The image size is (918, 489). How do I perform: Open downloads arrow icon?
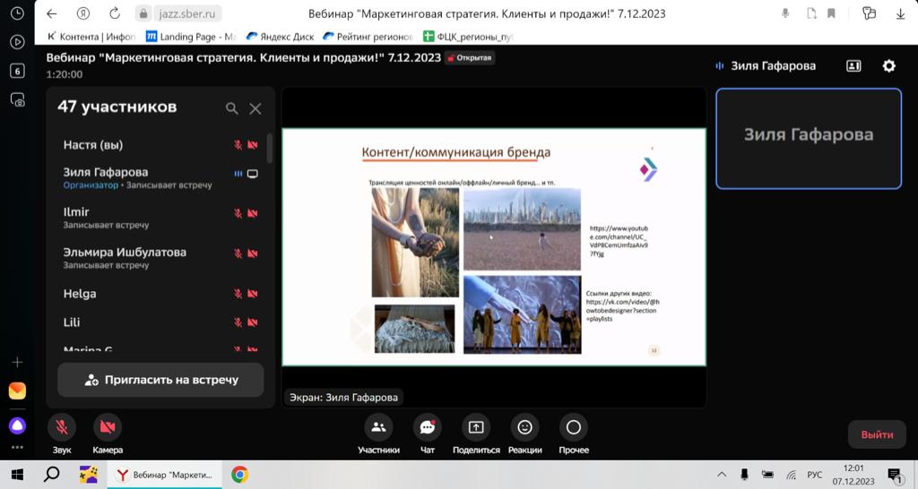900,13
